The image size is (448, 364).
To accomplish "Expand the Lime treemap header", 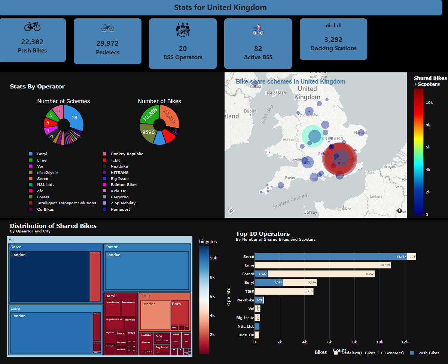I will pyautogui.click(x=55, y=309).
